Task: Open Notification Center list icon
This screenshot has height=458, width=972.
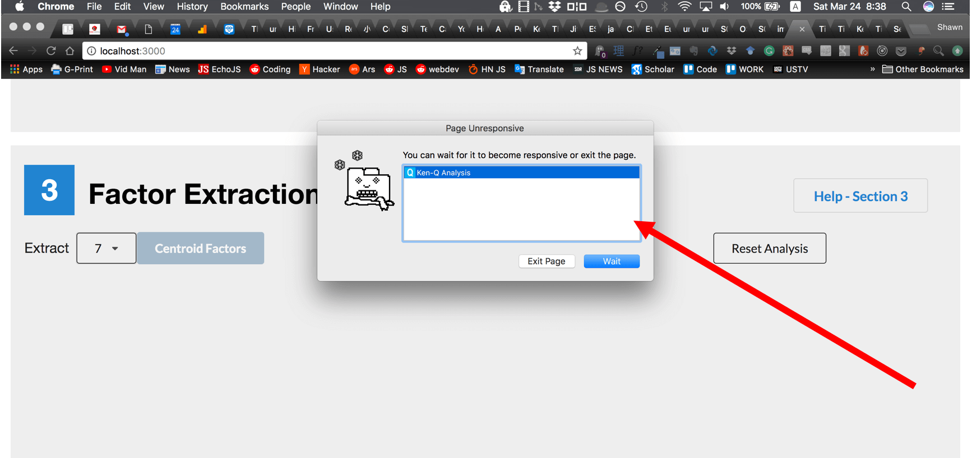Action: [948, 7]
